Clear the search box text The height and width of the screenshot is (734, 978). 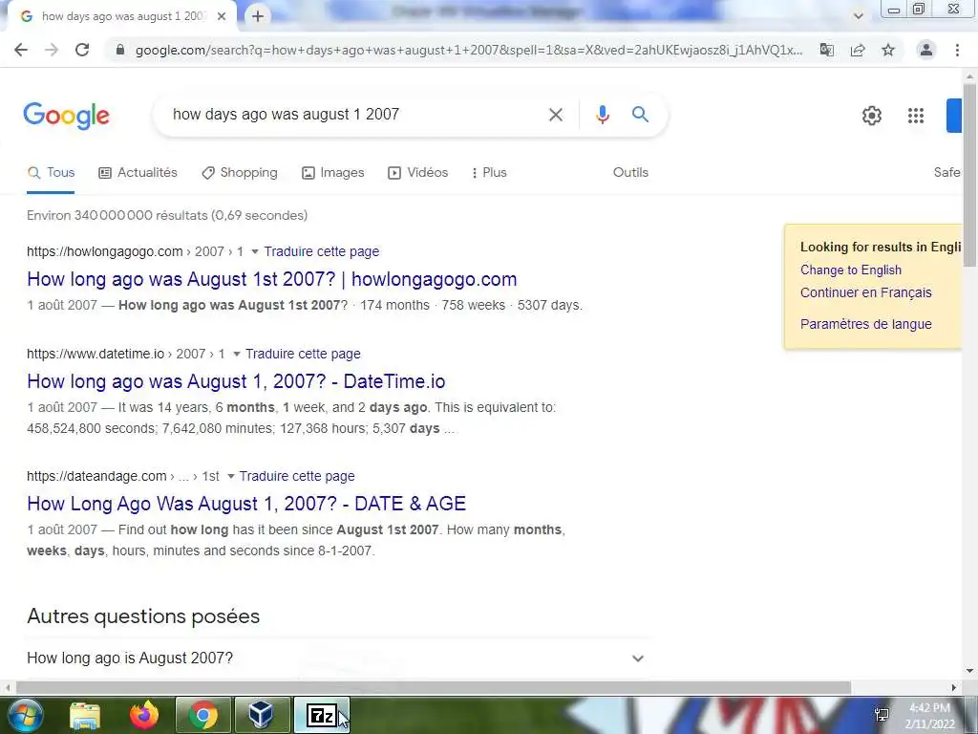[555, 115]
